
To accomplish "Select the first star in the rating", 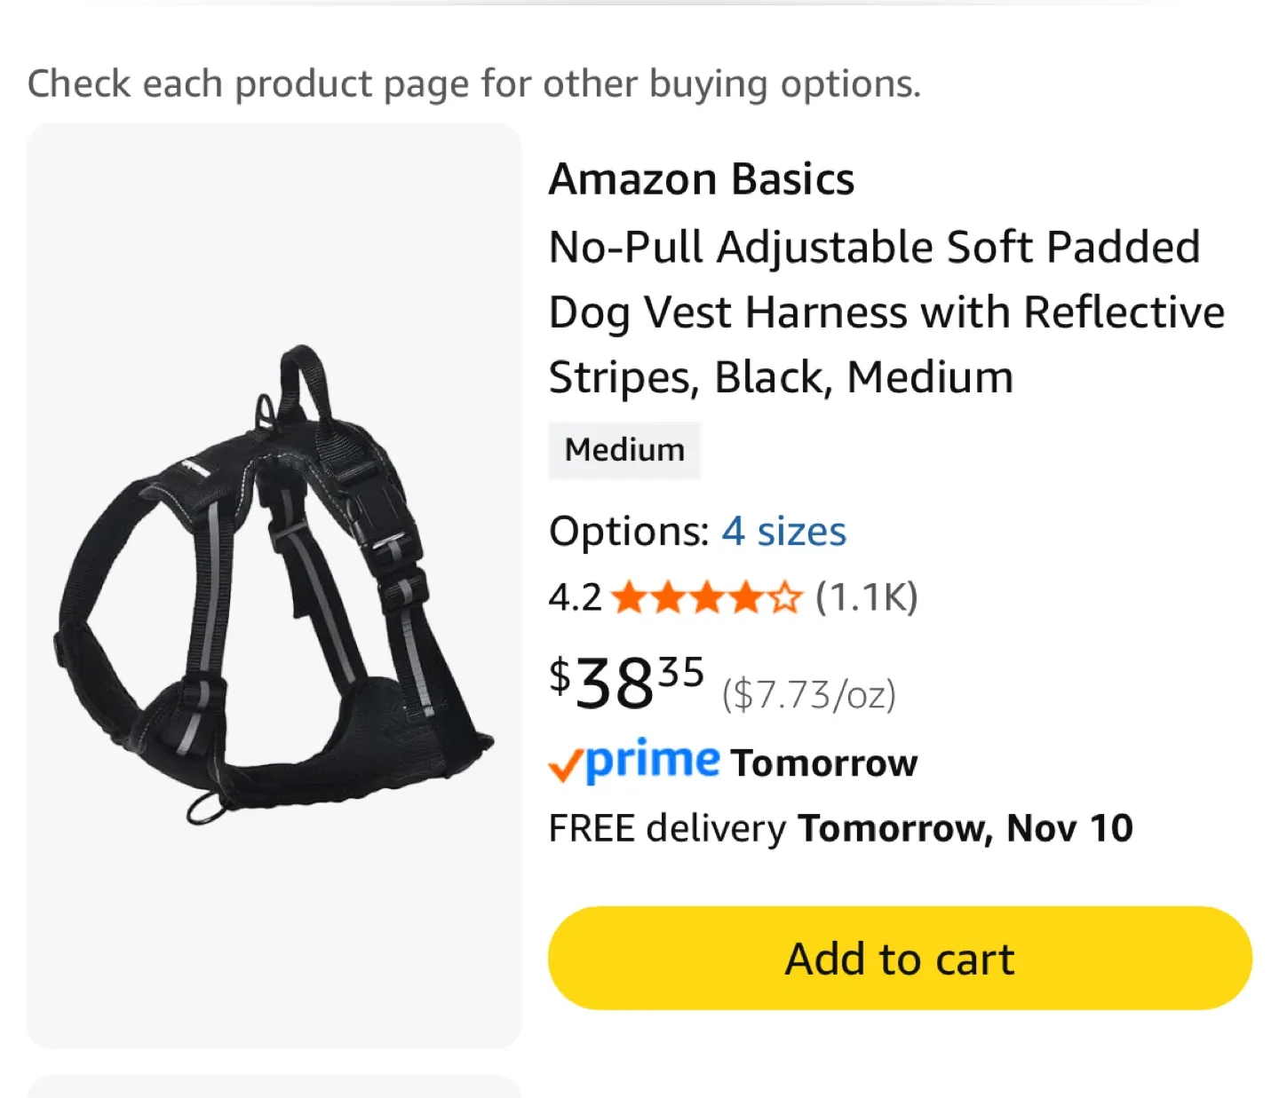I will click(x=628, y=597).
